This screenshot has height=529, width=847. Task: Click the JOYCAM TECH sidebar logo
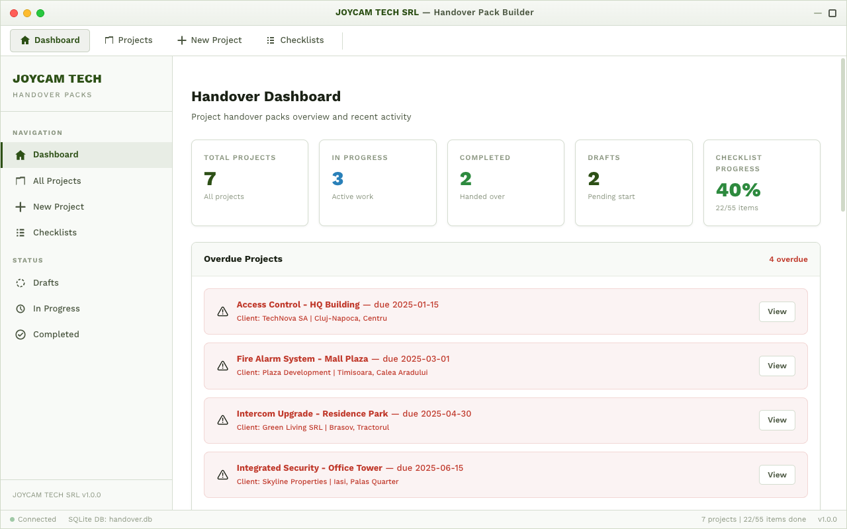coord(57,78)
